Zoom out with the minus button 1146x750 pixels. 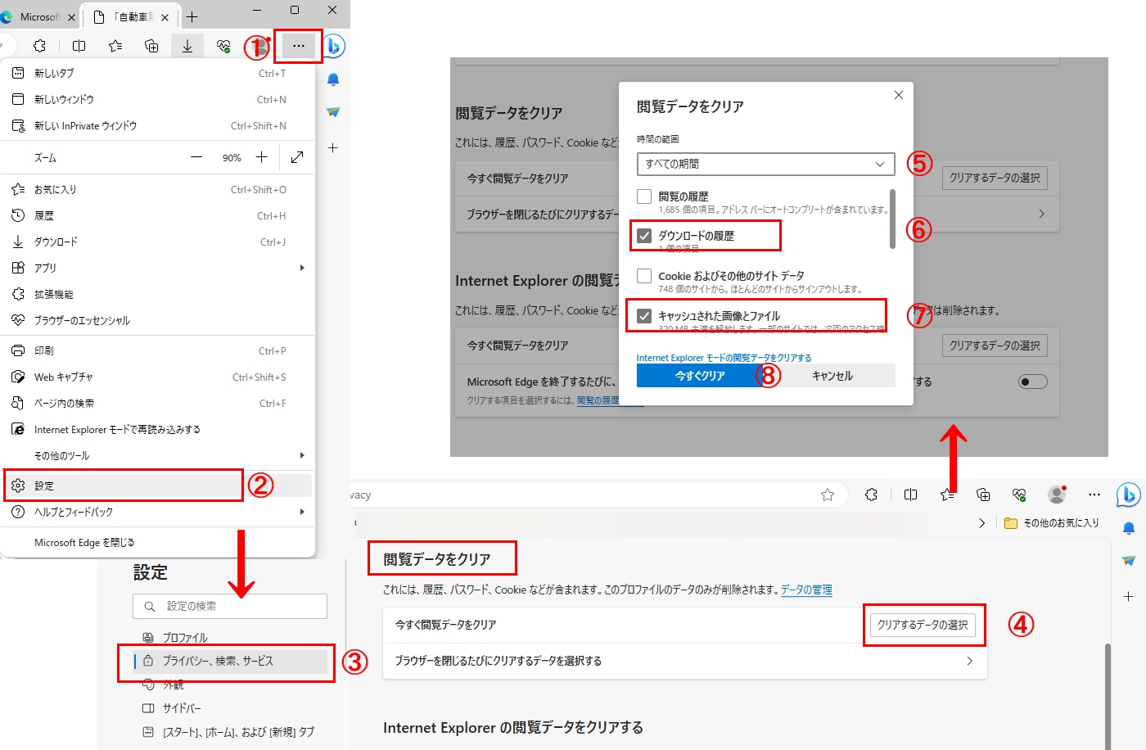[x=196, y=157]
